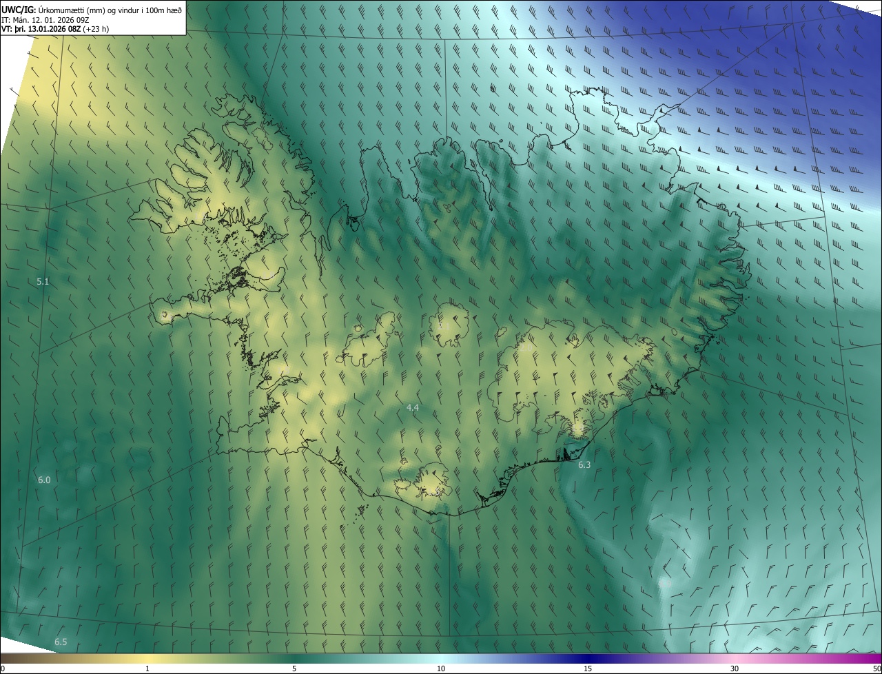
Task: Click the 5.1 value label on the map
Action: coord(43,281)
